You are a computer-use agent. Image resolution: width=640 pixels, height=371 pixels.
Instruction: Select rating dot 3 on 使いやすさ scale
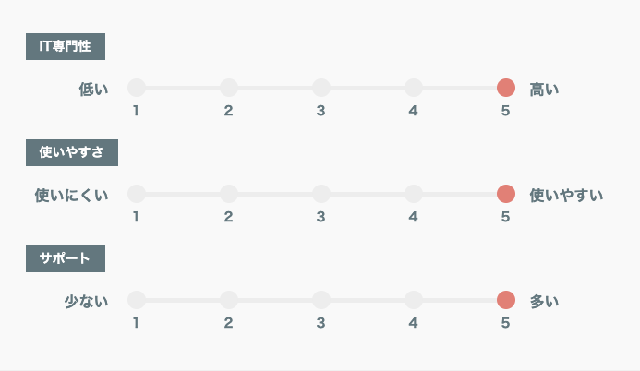[x=321, y=194]
